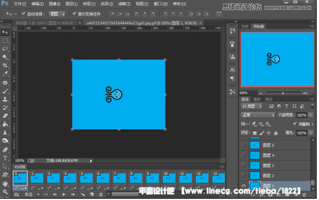Toggle the 自动选择 checkbox
Screen dimensions: 319x200
[x=23, y=14]
